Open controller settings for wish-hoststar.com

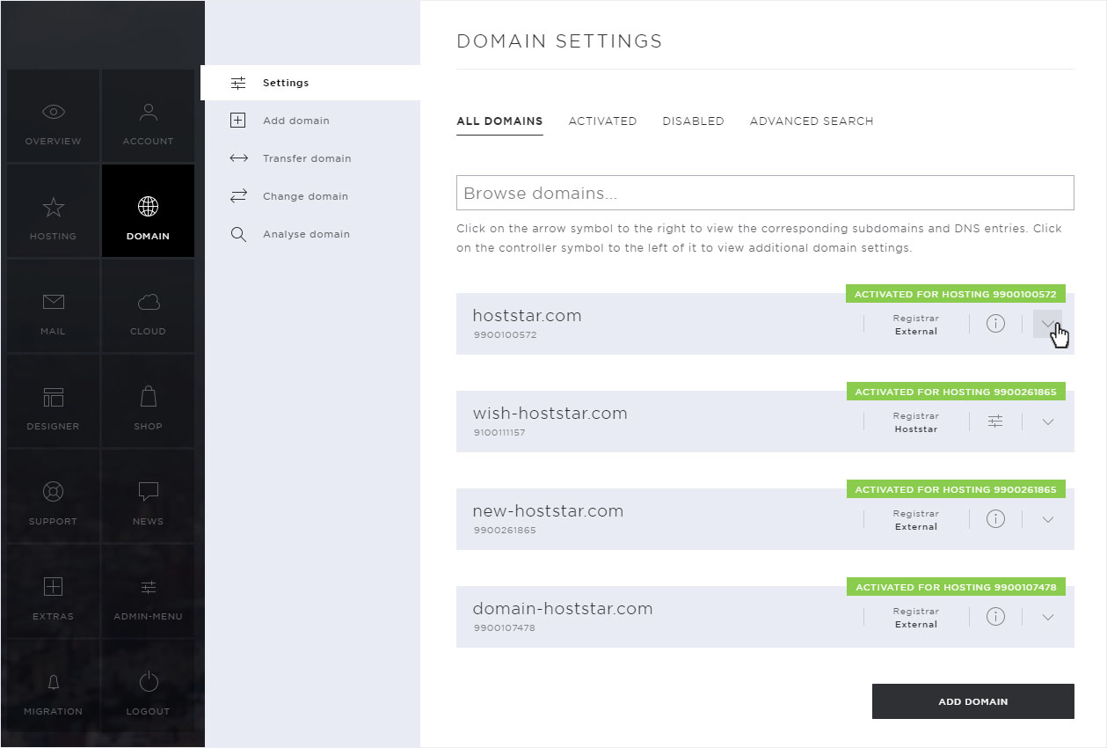995,422
